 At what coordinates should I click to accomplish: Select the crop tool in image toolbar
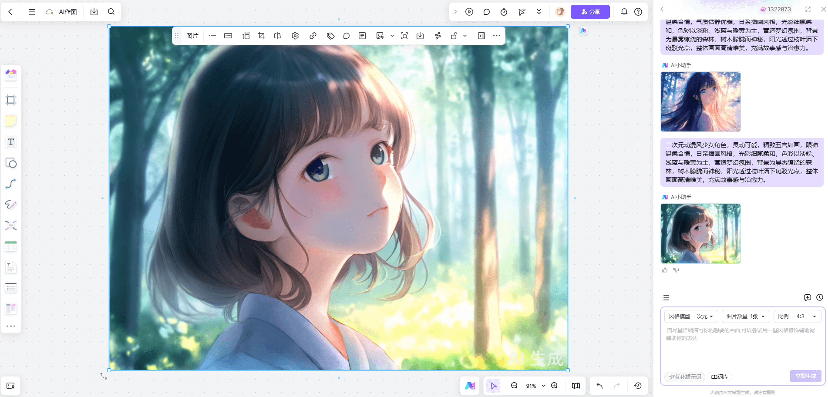click(262, 36)
